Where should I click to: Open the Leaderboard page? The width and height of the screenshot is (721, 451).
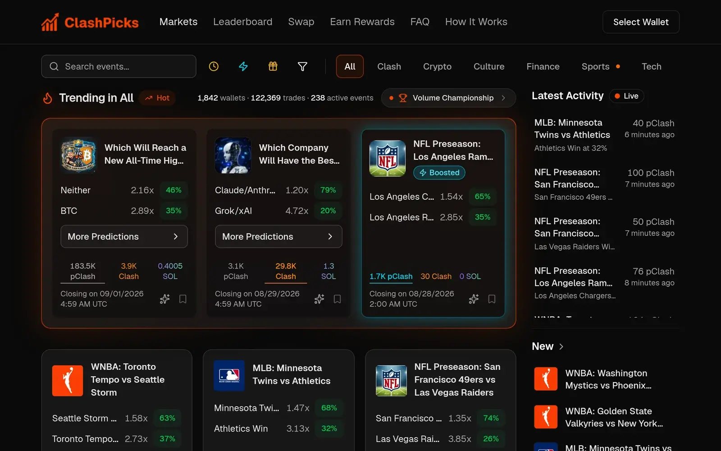tap(243, 22)
